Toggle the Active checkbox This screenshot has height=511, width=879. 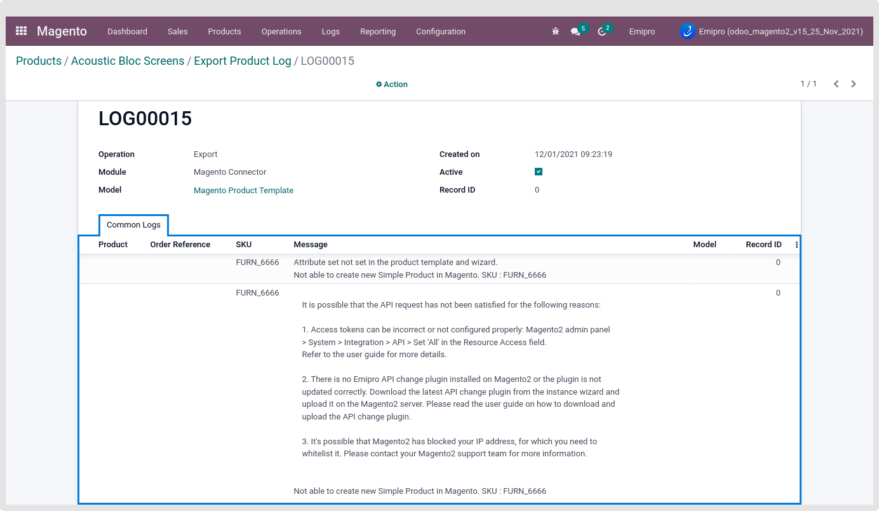click(x=539, y=172)
